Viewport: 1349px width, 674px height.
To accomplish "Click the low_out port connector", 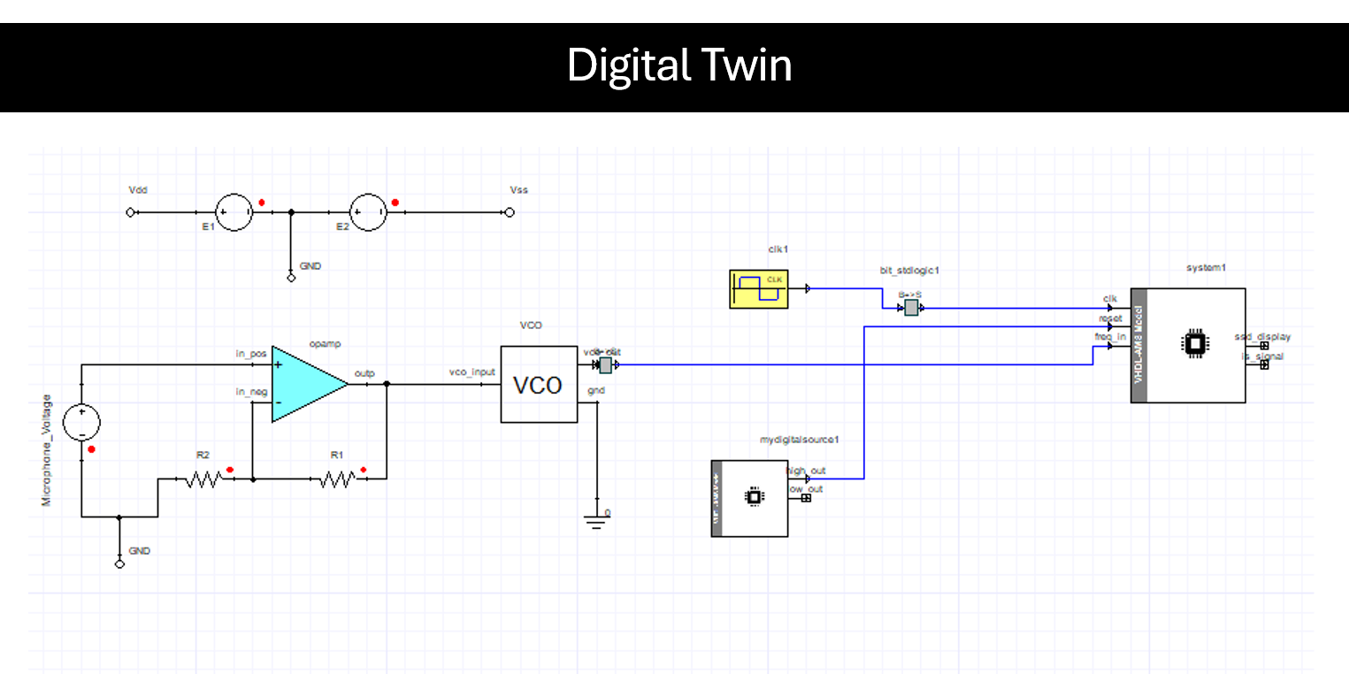I will coord(806,498).
